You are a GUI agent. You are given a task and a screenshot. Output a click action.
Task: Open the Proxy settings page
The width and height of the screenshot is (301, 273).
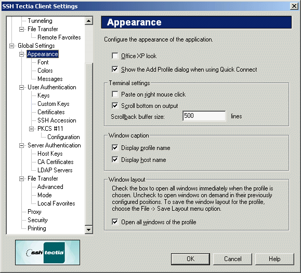click(x=34, y=212)
